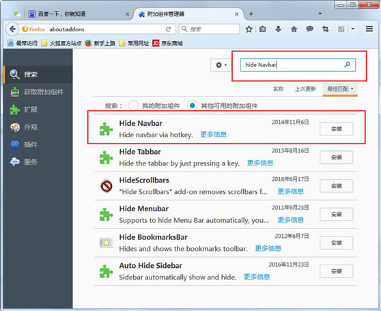381x311 pixels.
Task: Open the hamburger menu icon
Action: [369, 29]
